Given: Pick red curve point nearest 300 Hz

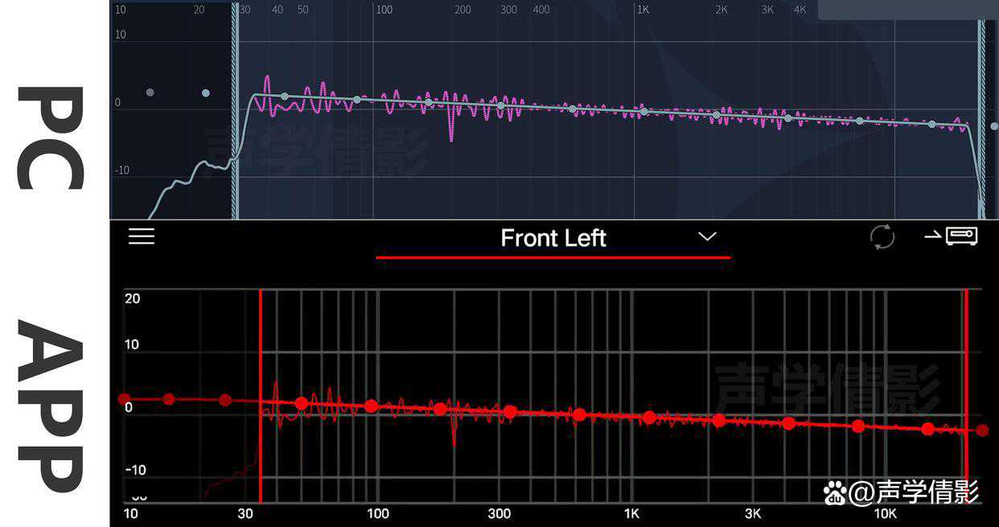Looking at the screenshot, I should (x=510, y=412).
